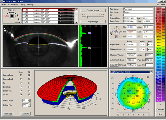Toggle Scale Fill checkbox

tap(29, 95)
